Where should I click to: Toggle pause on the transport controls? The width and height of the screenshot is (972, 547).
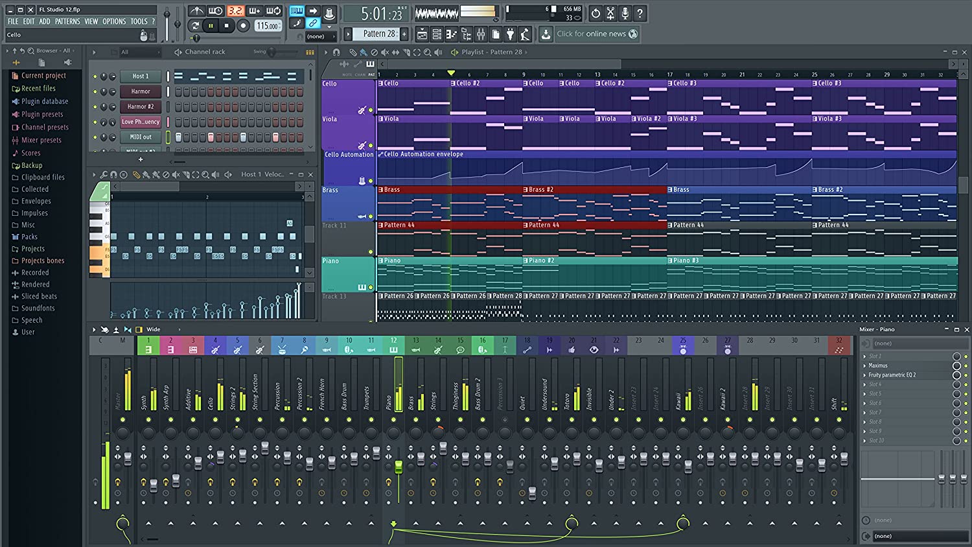pos(211,25)
